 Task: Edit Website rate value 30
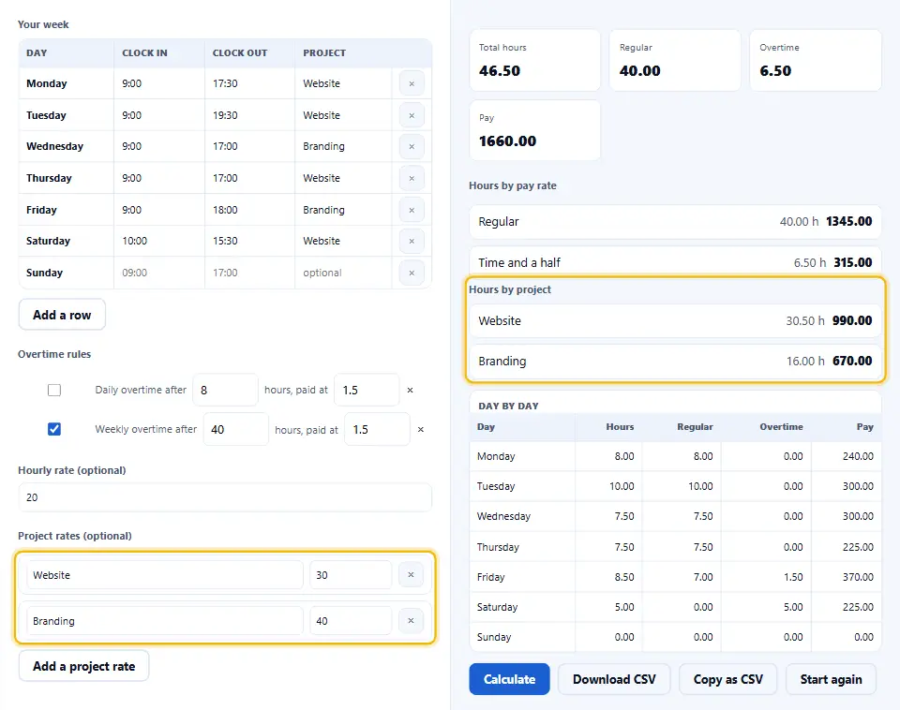click(x=351, y=575)
